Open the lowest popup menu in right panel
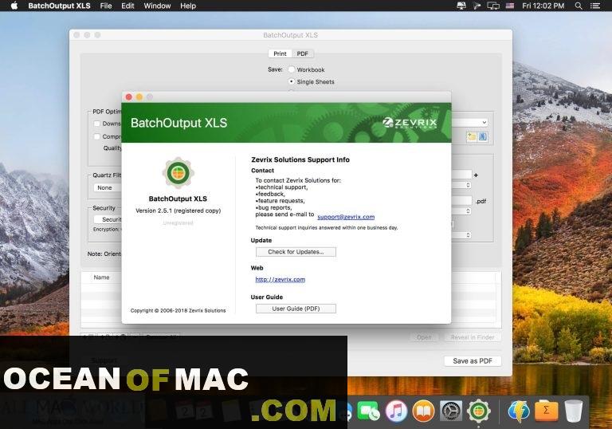Screen dimensions: 612x429 461,235
